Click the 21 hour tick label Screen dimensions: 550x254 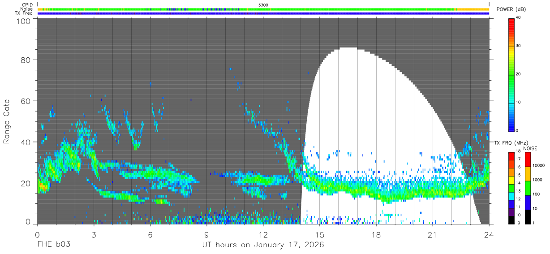[x=432, y=235]
